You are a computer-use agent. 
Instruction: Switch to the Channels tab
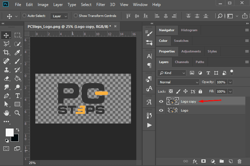(182, 62)
